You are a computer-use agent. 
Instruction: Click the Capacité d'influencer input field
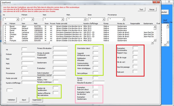96,53
